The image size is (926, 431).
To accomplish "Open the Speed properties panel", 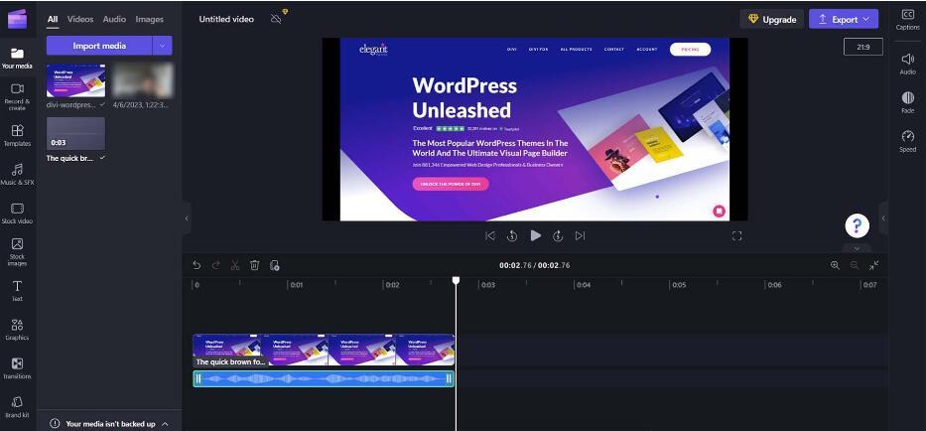I will click(908, 141).
